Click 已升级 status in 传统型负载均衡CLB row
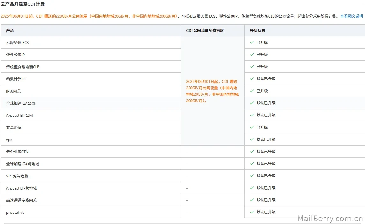The height and width of the screenshot is (224, 365). coord(262,67)
